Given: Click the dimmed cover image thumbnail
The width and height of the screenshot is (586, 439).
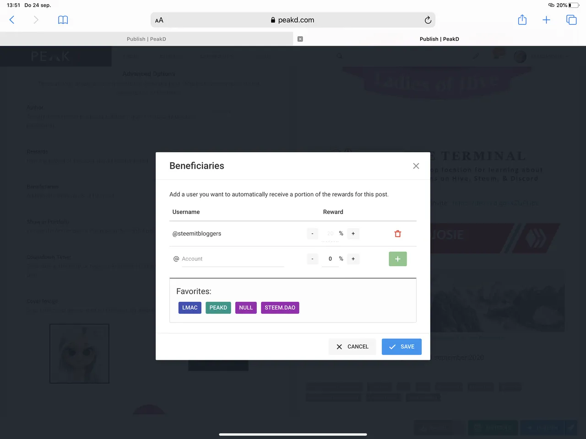Looking at the screenshot, I should tap(79, 353).
